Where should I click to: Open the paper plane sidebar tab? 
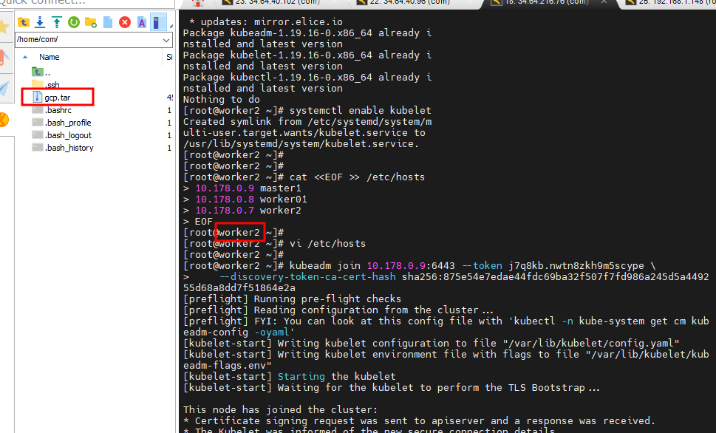[x=4, y=88]
